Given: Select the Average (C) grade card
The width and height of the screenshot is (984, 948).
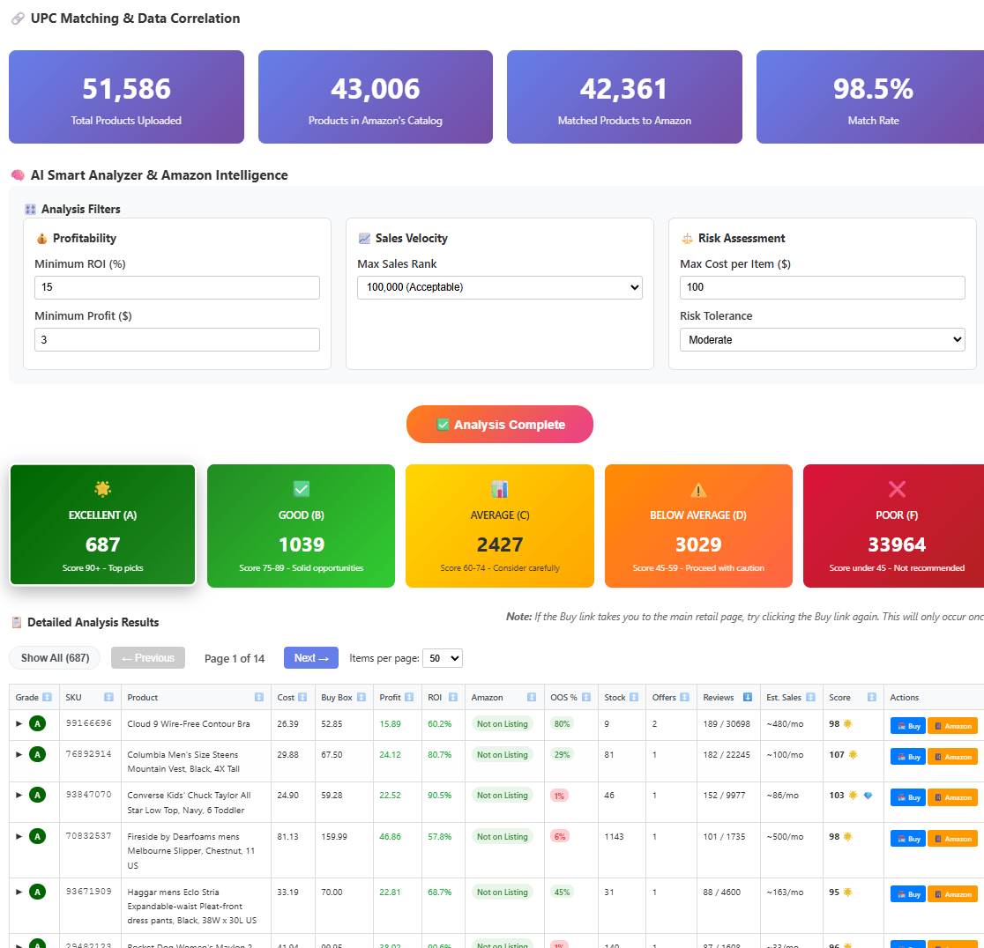Looking at the screenshot, I should pyautogui.click(x=500, y=526).
